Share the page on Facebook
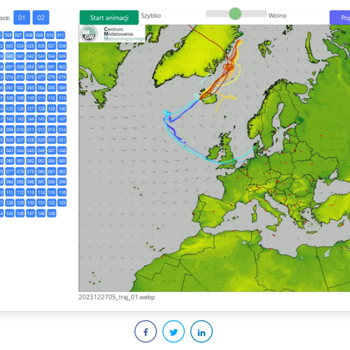350x350 pixels. (146, 331)
